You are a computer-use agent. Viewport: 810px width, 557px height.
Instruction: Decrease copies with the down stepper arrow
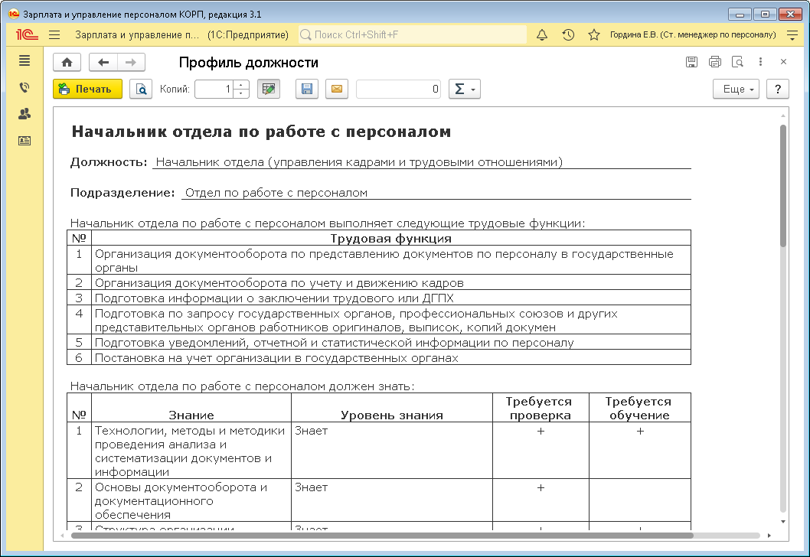pos(241,93)
